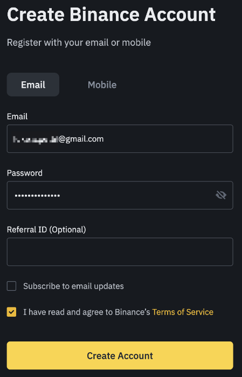Toggle password visibility eye icon
The width and height of the screenshot is (242, 377).
tap(221, 195)
